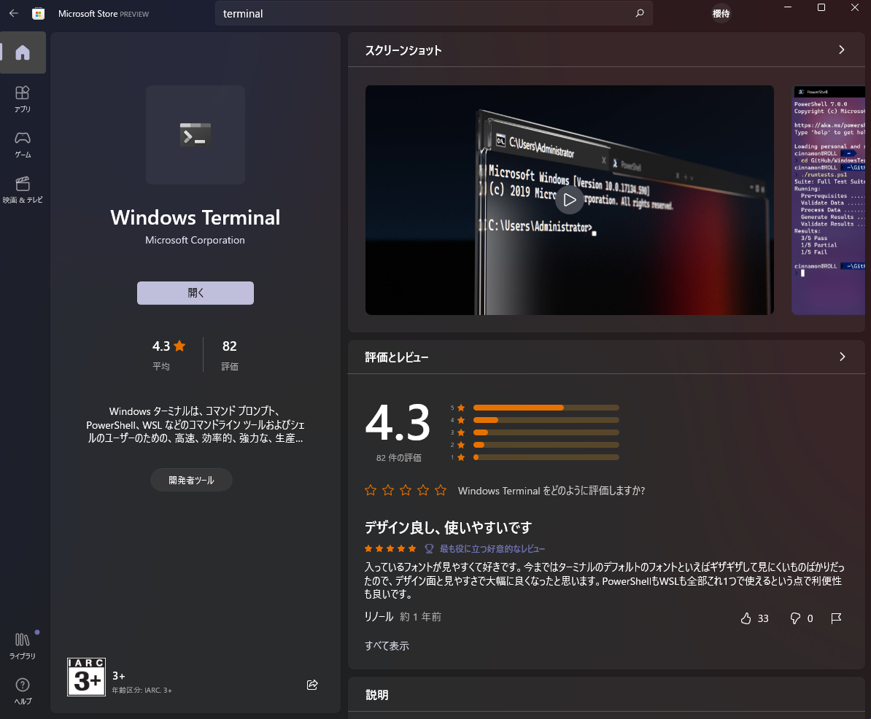871x719 pixels.
Task: Navigate back with the arrow icon
Action: pos(12,13)
